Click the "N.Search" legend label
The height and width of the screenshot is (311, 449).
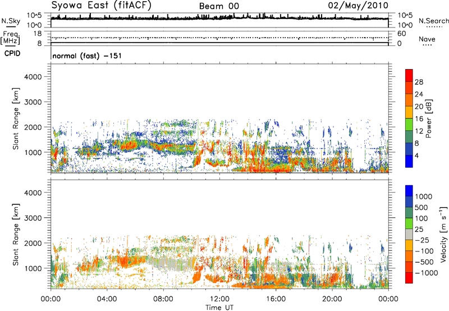tap(433, 21)
